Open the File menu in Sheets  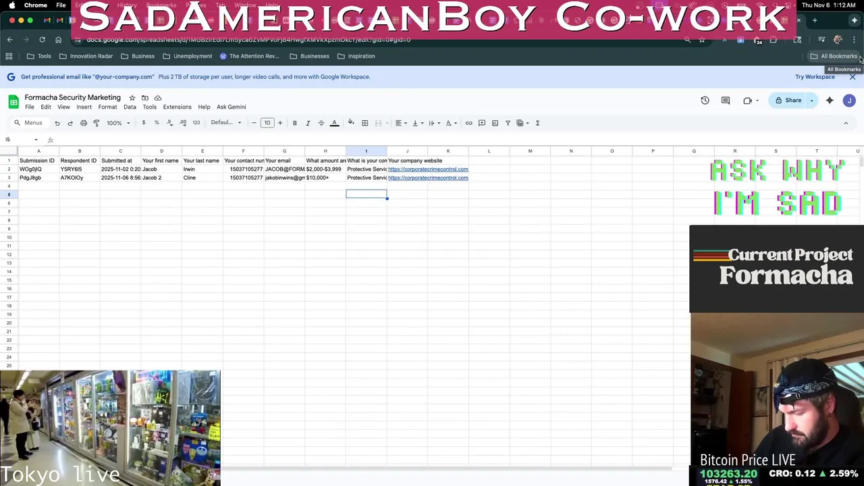(30, 107)
